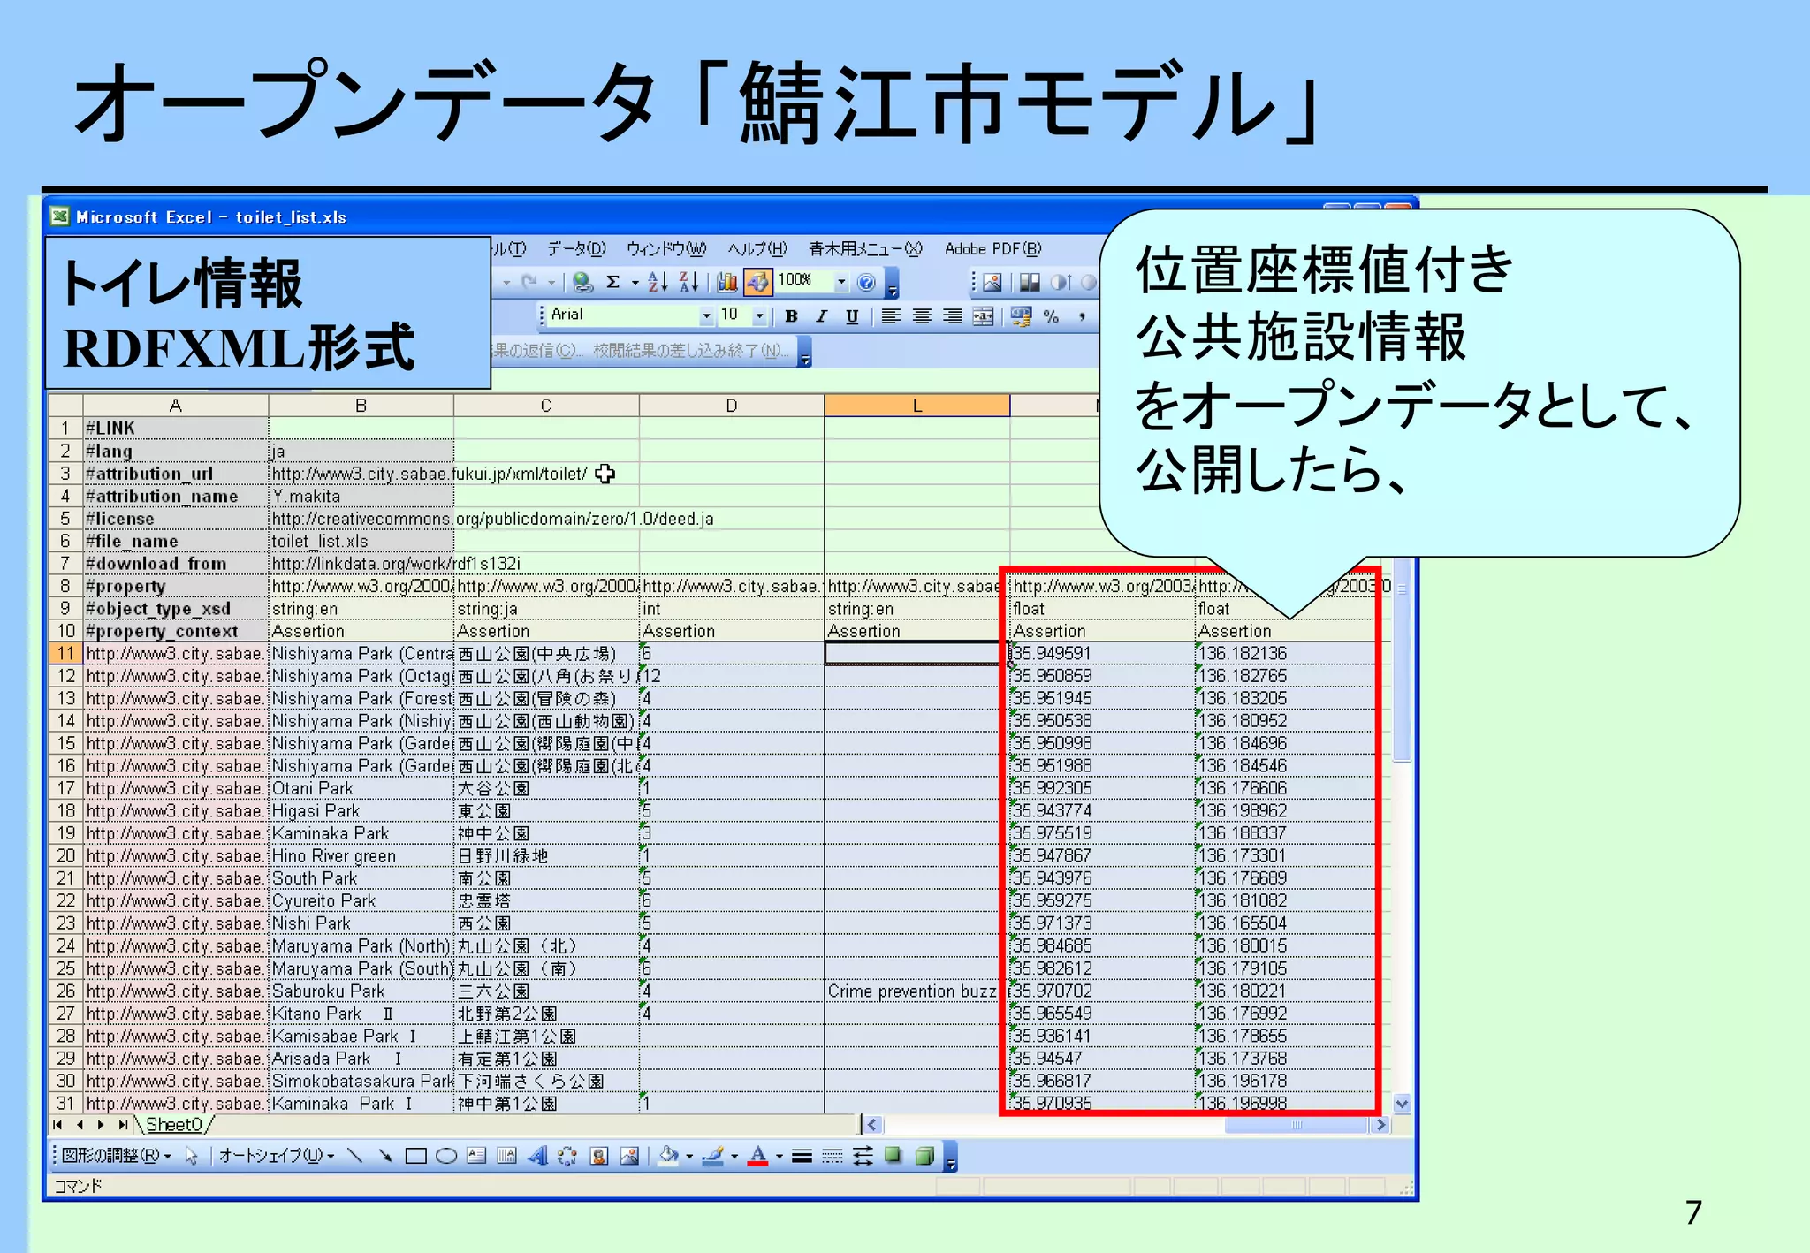This screenshot has height=1253, width=1810.
Task: Go to first sheet tab navigation arrow
Action: 57,1125
